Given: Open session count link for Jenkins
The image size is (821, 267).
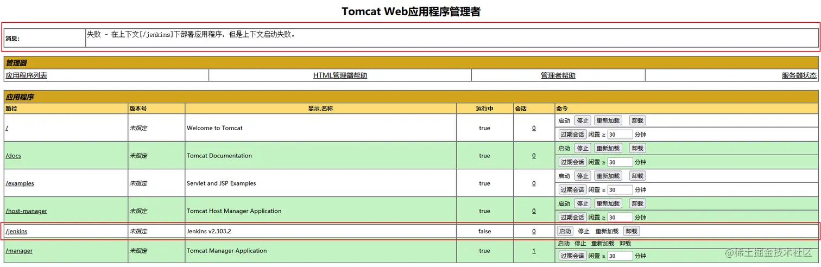Looking at the screenshot, I should [534, 231].
